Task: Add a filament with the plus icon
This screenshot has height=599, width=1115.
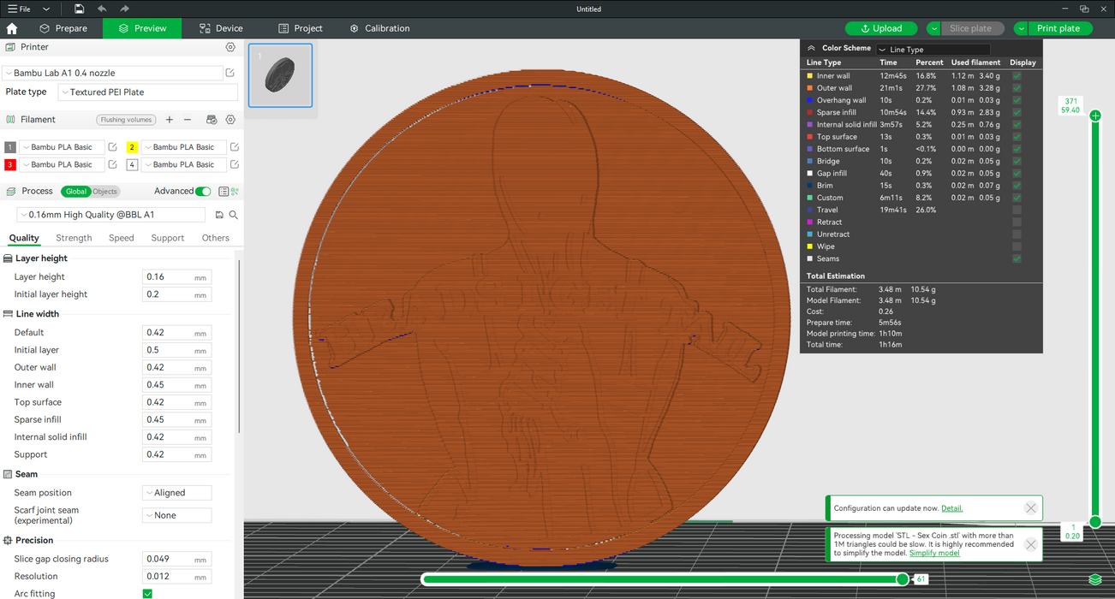Action: click(x=170, y=120)
